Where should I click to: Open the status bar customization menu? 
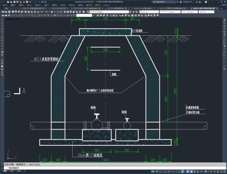pyautogui.click(x=225, y=172)
